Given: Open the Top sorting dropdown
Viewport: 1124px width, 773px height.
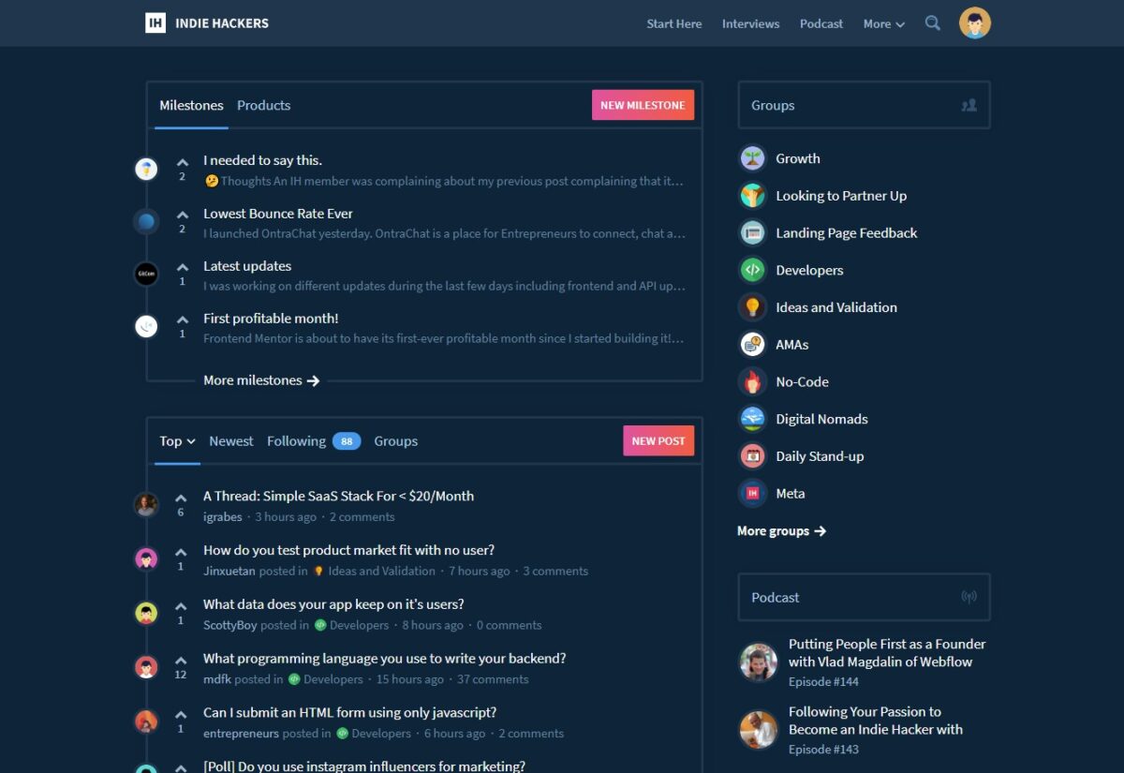Looking at the screenshot, I should 176,440.
